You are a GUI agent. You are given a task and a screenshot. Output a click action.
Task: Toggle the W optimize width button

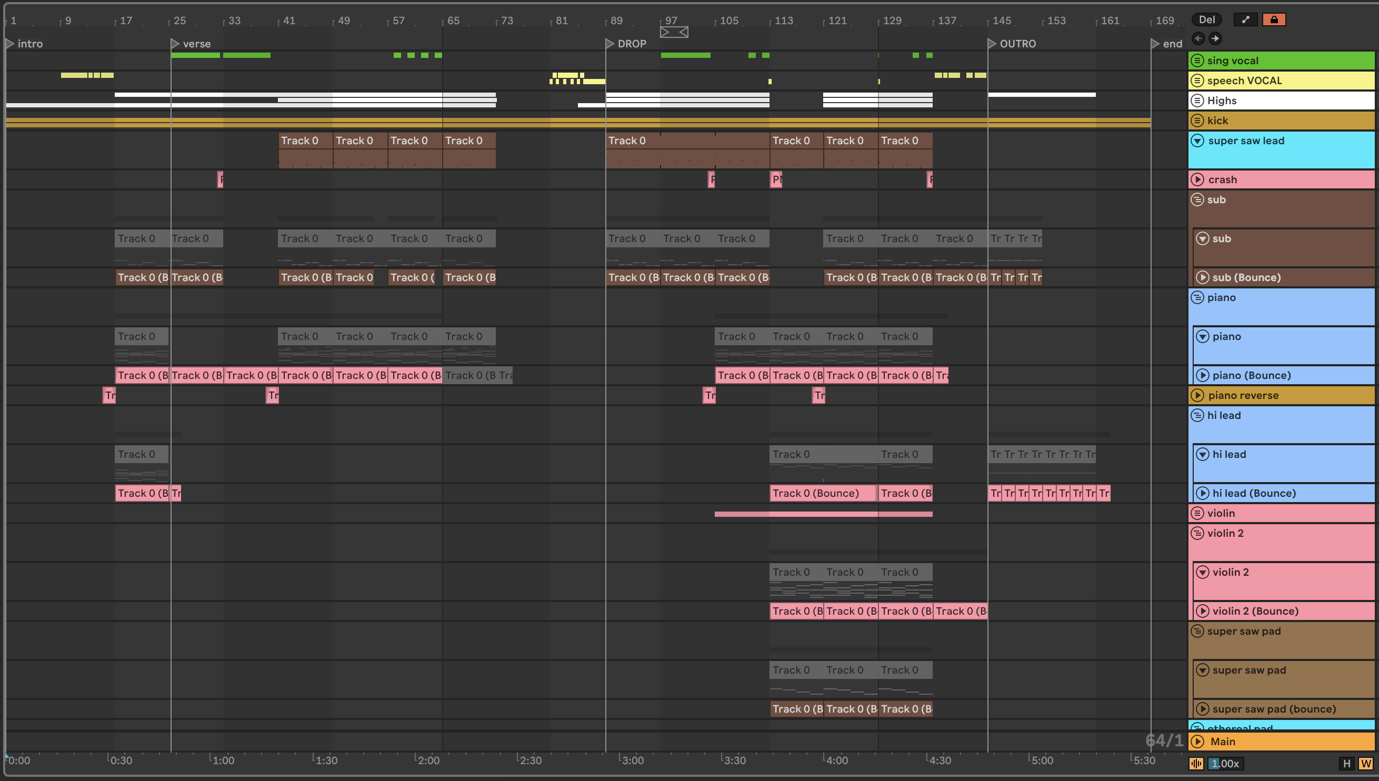coord(1365,763)
